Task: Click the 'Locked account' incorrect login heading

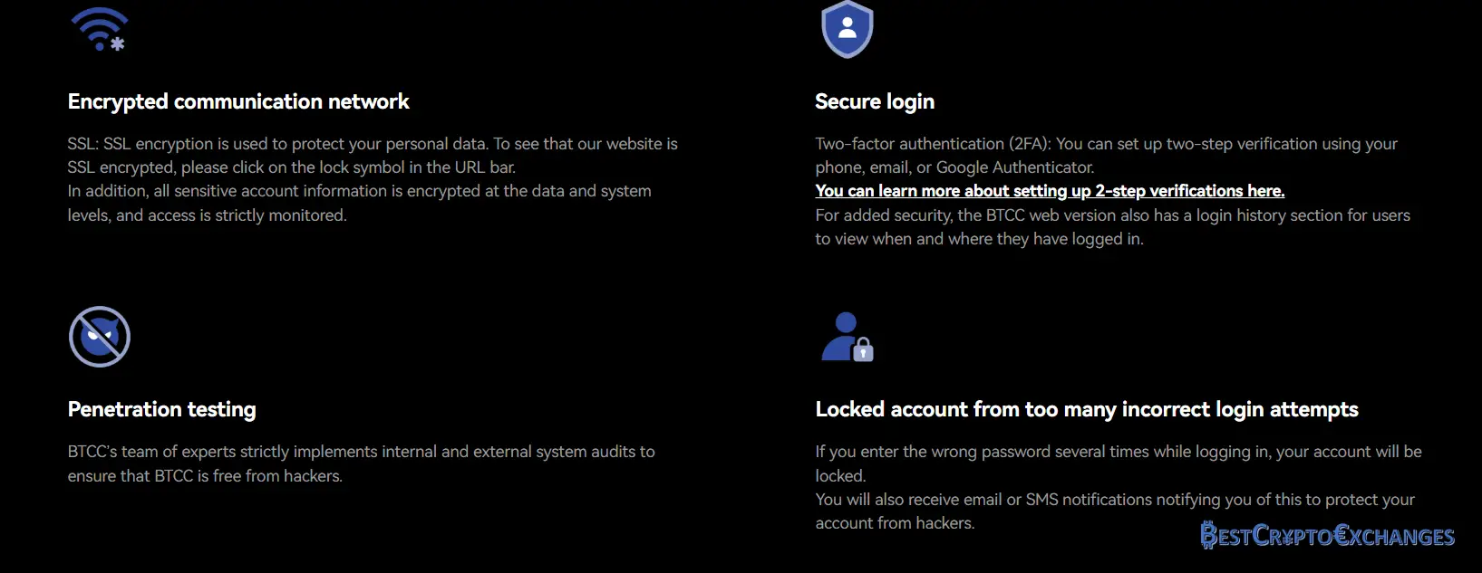Action: tap(1086, 409)
